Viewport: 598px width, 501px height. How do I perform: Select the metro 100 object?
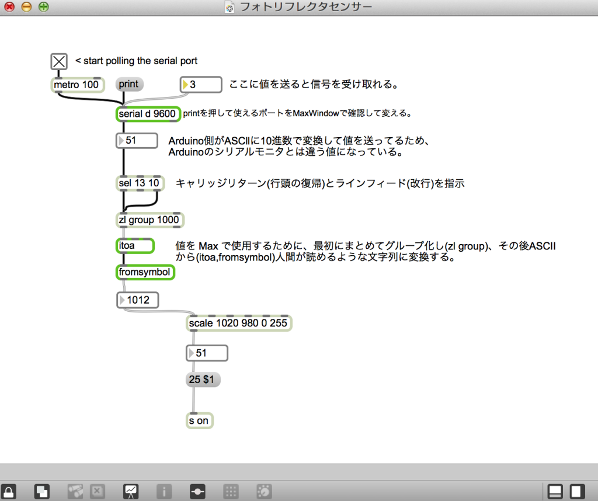[77, 85]
